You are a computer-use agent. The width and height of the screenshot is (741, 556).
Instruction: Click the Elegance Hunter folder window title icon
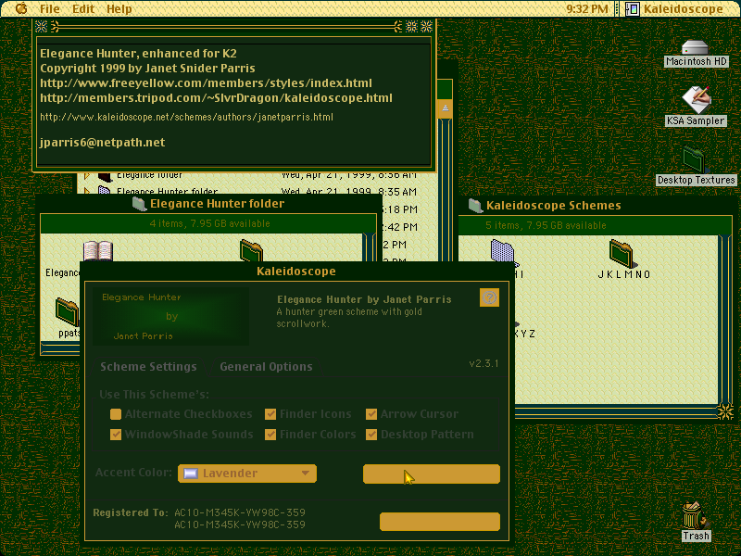139,204
